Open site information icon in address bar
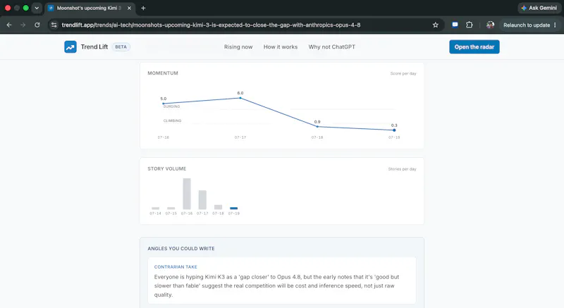Viewport: 564px width, 308px height. click(54, 25)
